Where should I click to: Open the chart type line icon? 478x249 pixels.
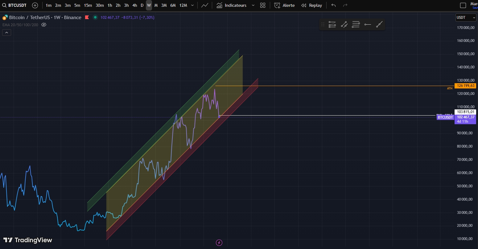(204, 5)
